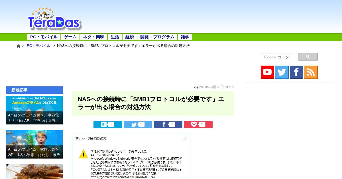Click the breadcrumb current page title text

click(123, 46)
